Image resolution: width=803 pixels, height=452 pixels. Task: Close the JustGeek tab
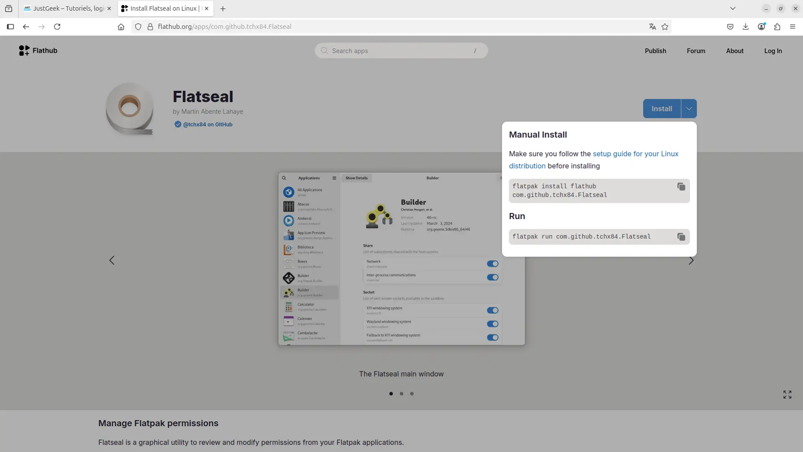109,8
